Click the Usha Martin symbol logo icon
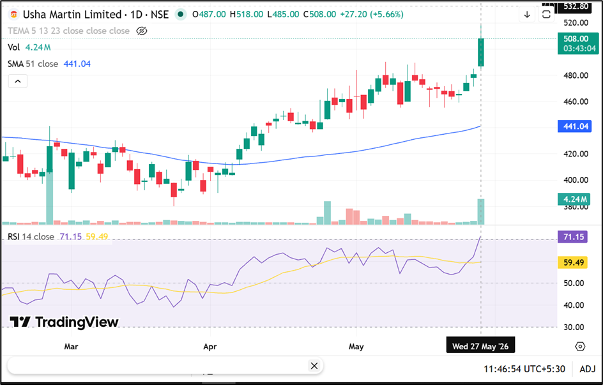The image size is (603, 385). [x=14, y=15]
